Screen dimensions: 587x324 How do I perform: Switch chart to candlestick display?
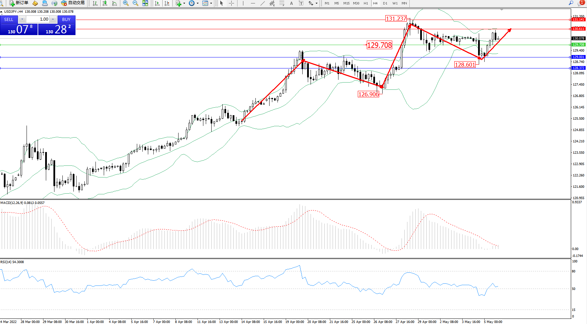coord(105,3)
